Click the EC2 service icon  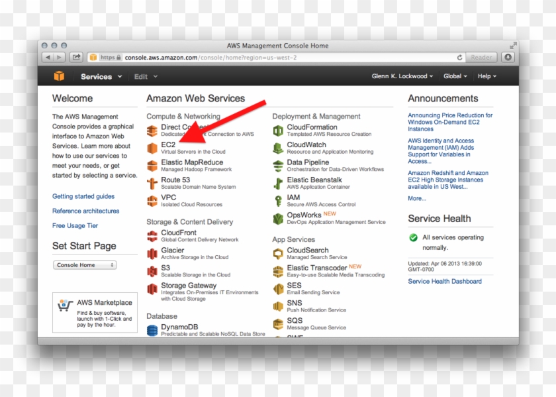pyautogui.click(x=152, y=148)
